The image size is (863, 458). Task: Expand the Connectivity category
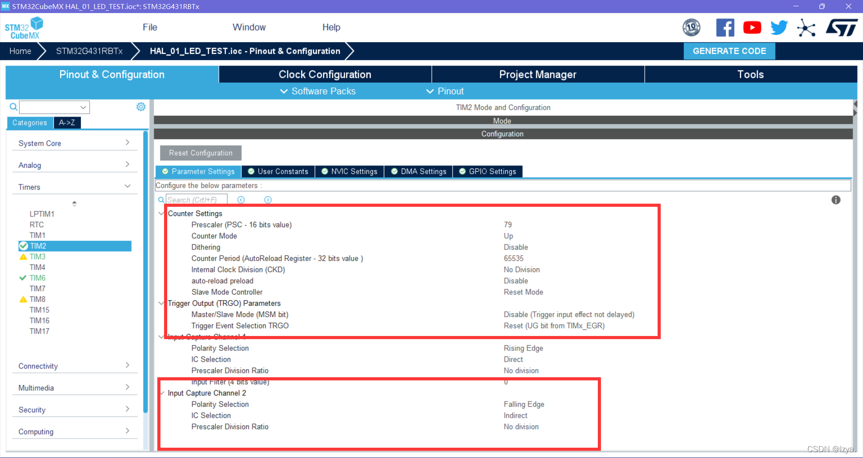[x=74, y=366]
